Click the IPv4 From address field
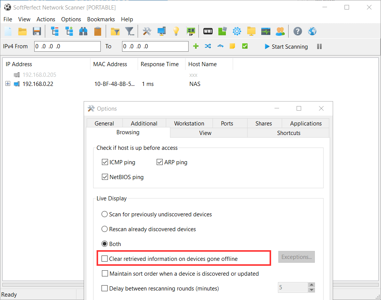This screenshot has width=381, height=300. [67, 46]
